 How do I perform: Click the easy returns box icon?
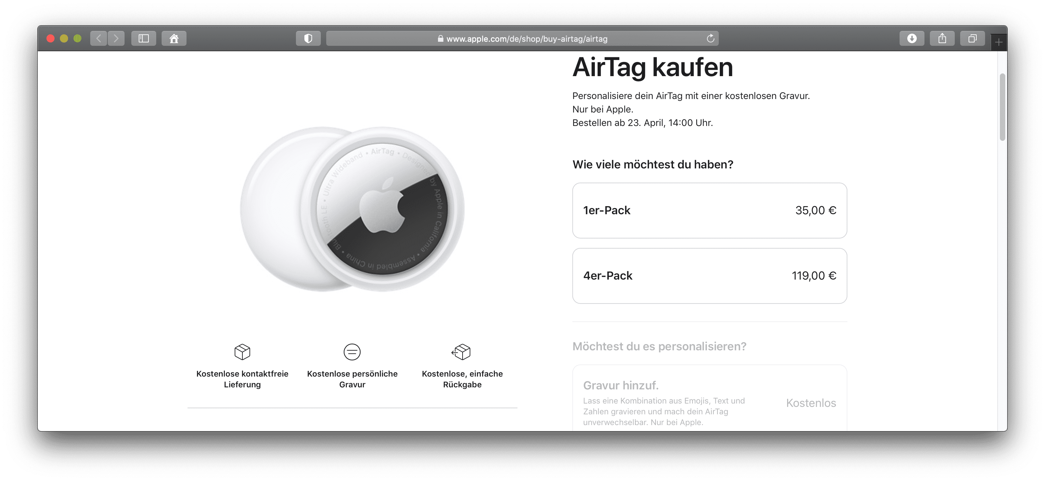pos(461,352)
